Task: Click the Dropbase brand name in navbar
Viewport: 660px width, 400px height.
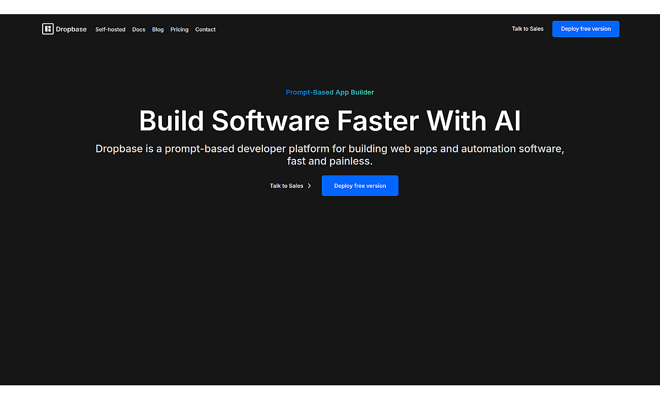Action: click(71, 29)
